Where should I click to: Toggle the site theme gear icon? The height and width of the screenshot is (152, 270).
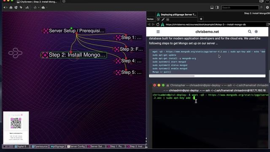coord(256,32)
